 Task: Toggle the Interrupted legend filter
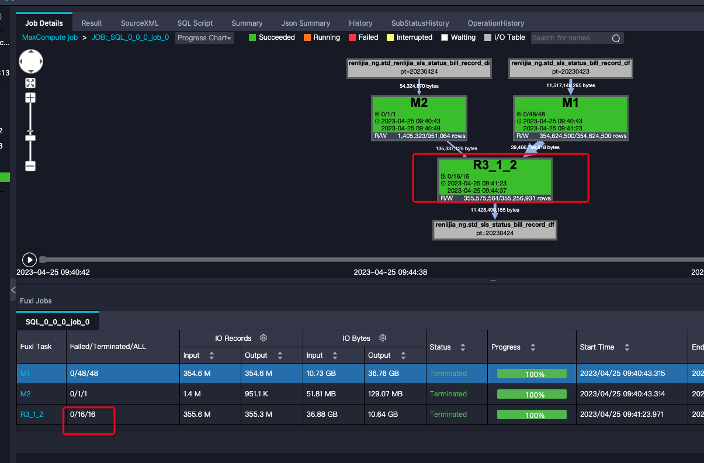coord(410,37)
